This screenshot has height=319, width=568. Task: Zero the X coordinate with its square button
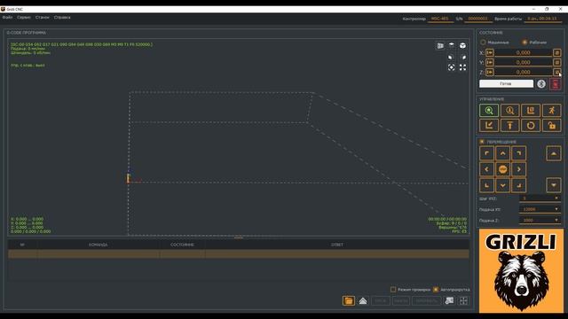pyautogui.click(x=556, y=53)
